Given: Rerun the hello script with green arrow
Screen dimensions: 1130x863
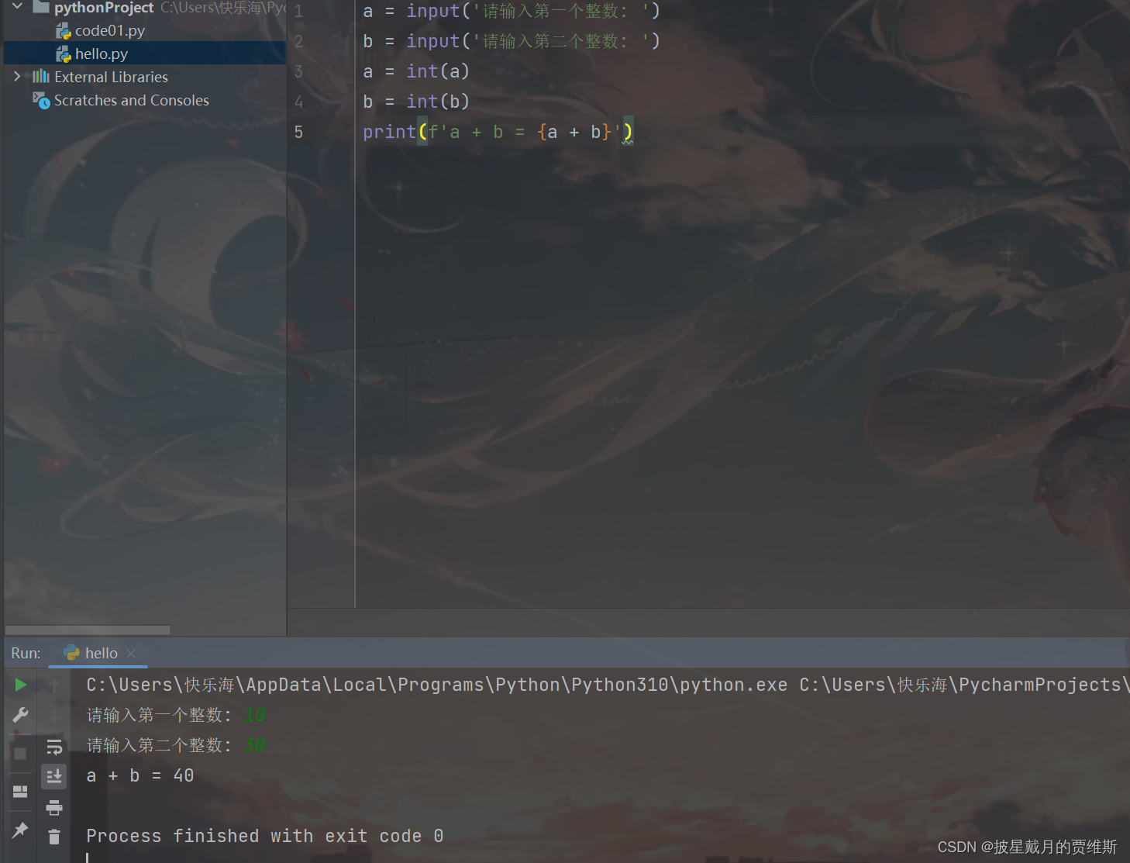Looking at the screenshot, I should pyautogui.click(x=21, y=685).
